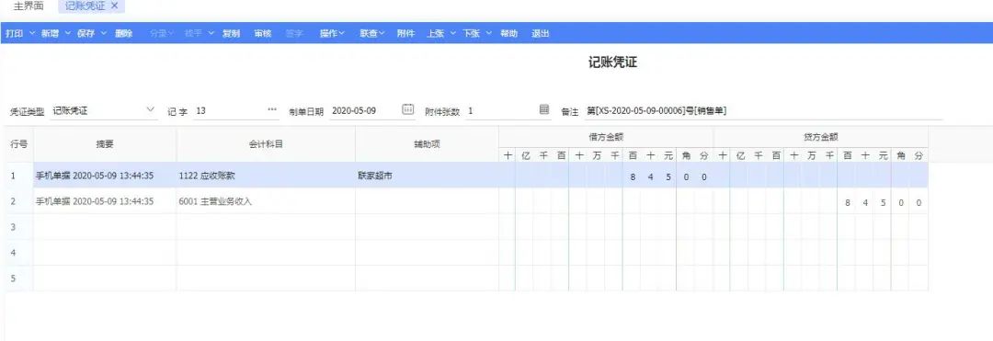Expand the 凭证类型 dropdown
The image size is (993, 341).
[150, 109]
